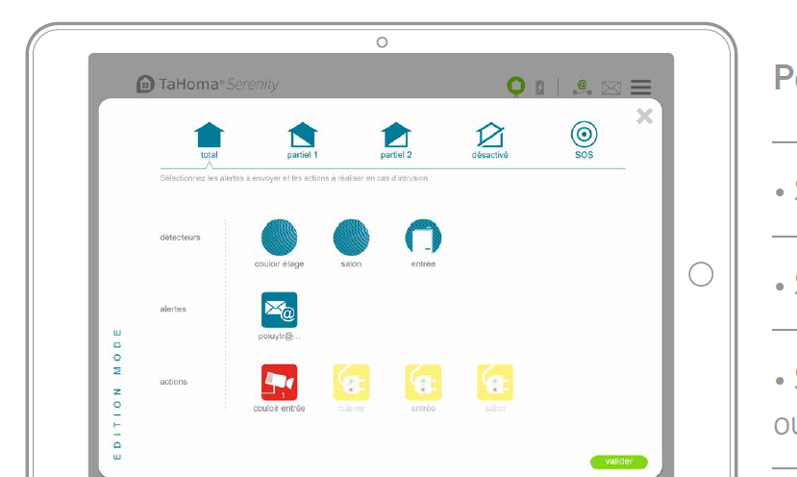Click the alertes row label
Image resolution: width=797 pixels, height=477 pixels.
(x=173, y=310)
